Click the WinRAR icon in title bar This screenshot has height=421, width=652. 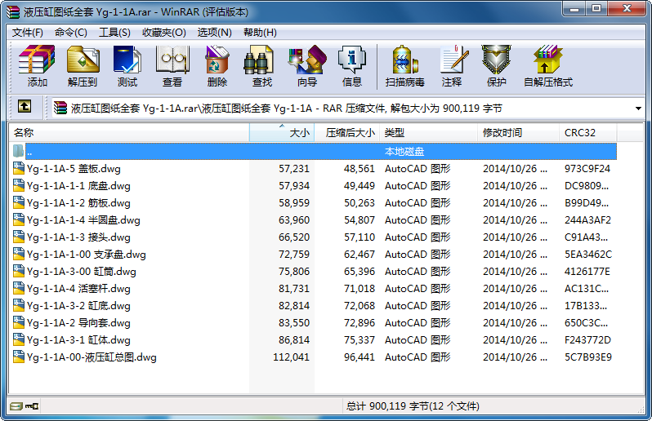(13, 12)
